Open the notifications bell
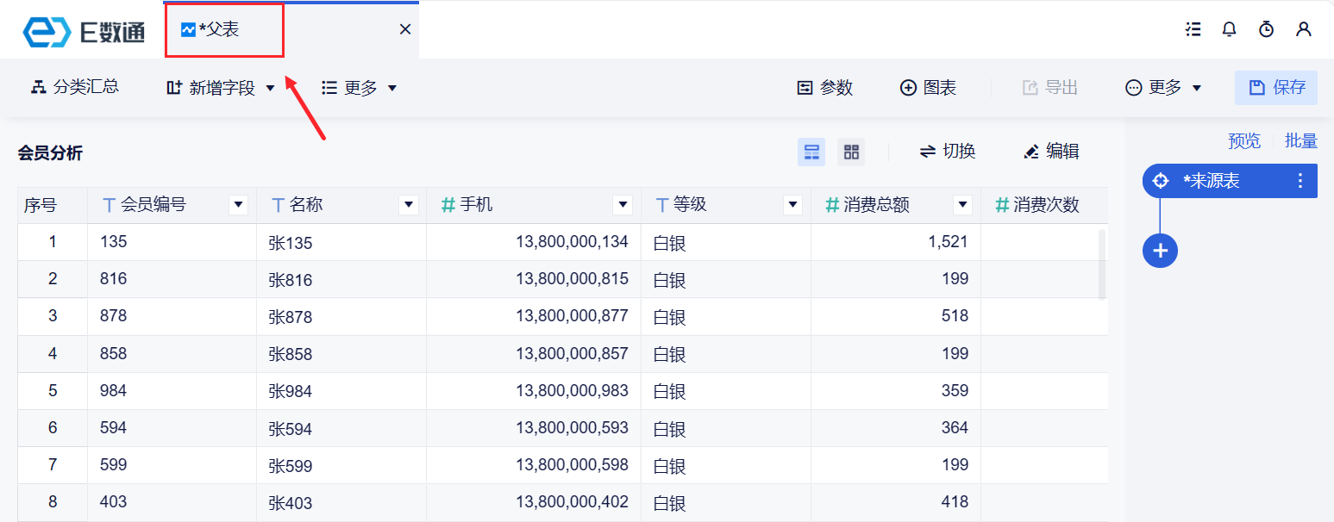This screenshot has width=1334, height=522. pyautogui.click(x=1230, y=29)
